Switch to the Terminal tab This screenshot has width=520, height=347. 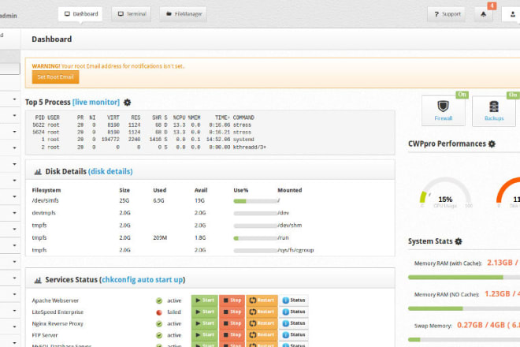[x=132, y=14]
